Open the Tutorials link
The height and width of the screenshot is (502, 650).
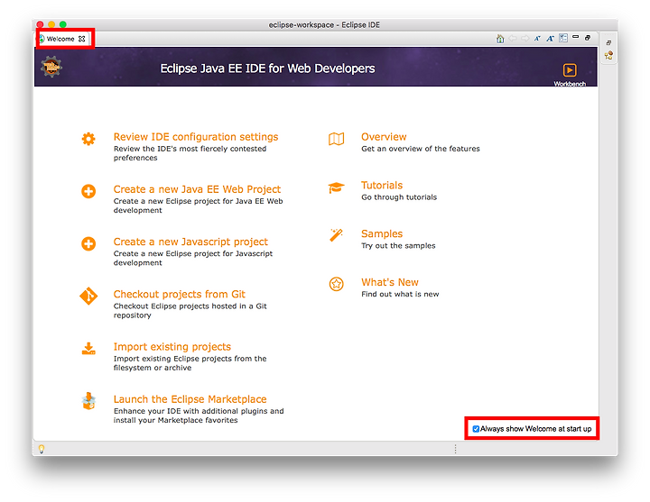pyautogui.click(x=382, y=186)
